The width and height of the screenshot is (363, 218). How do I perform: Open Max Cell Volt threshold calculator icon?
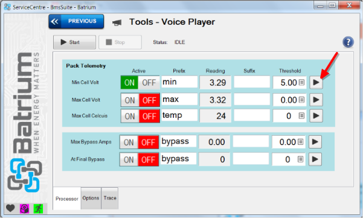pyautogui.click(x=301, y=100)
